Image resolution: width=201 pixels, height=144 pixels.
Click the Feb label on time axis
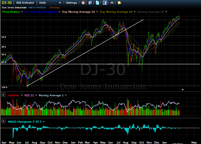coord(80,142)
